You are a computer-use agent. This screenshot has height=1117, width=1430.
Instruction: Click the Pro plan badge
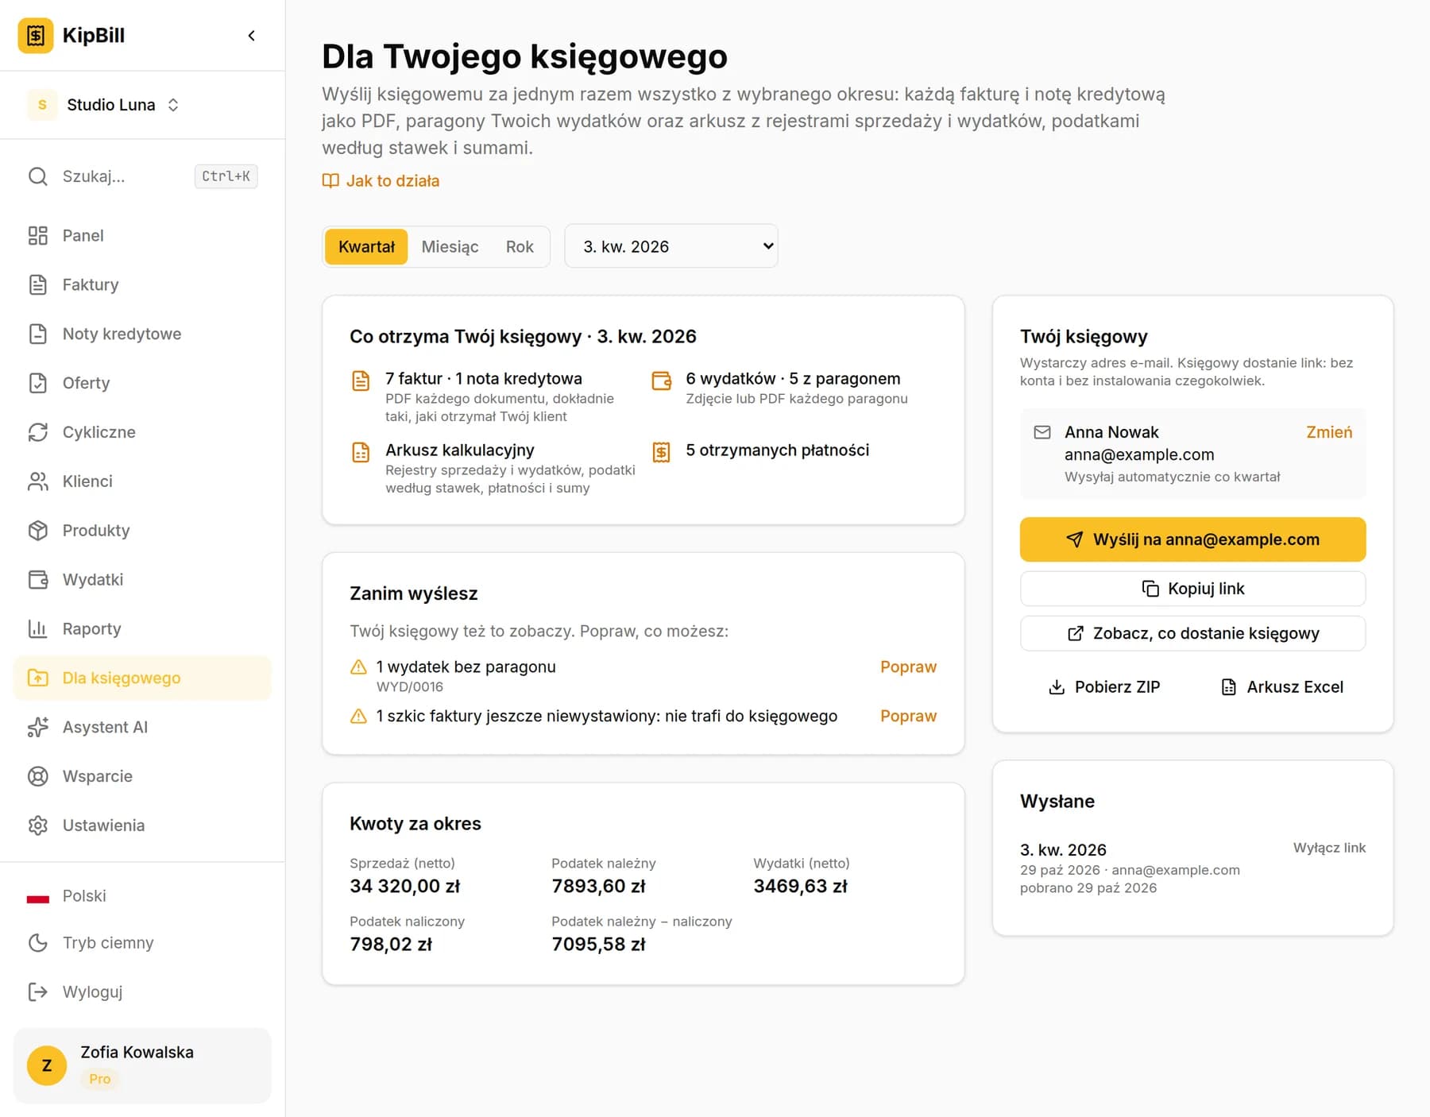[100, 1079]
